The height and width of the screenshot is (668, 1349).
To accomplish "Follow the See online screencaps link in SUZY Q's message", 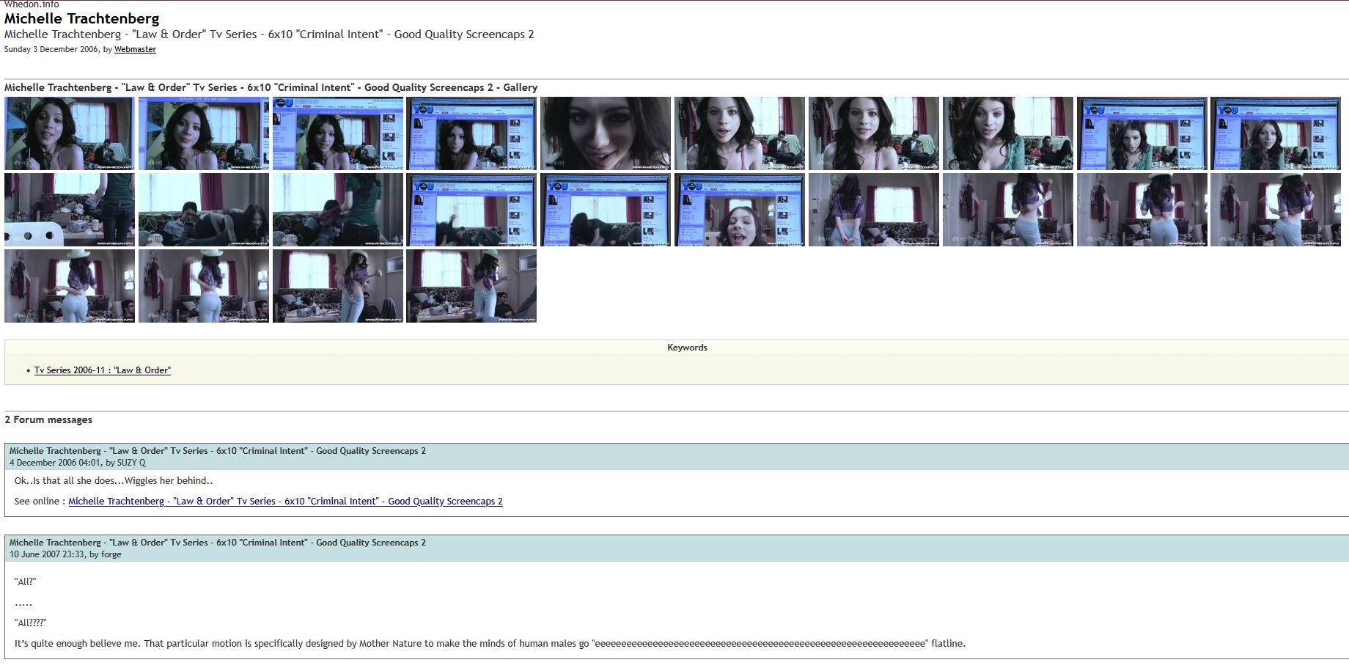I will [x=285, y=502].
